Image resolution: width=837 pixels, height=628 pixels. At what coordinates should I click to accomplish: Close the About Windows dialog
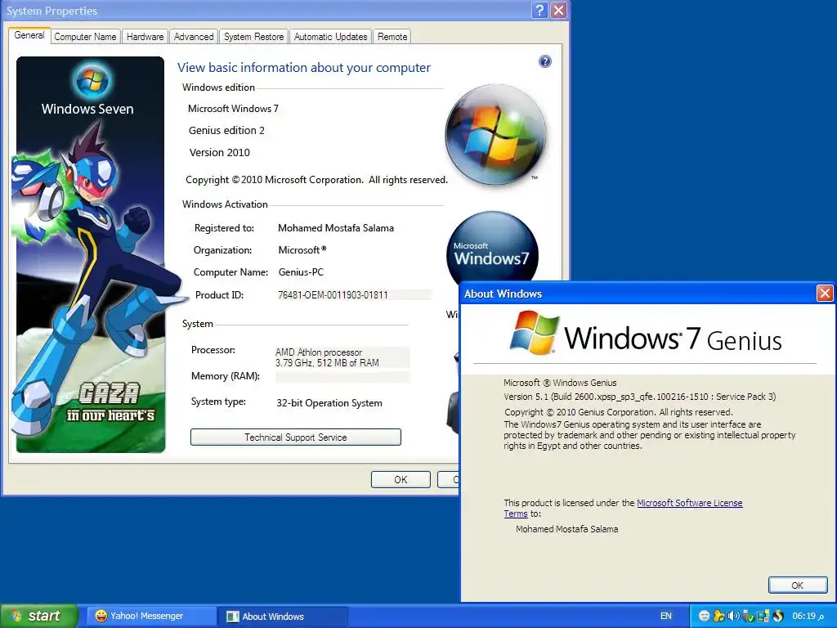(x=825, y=294)
